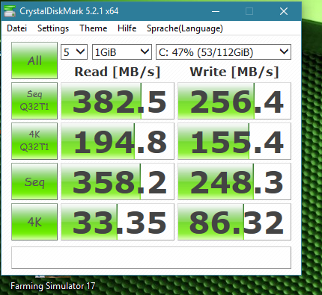Select the Farming Simulator 17 desktop shortcut label
This screenshot has height=295, width=322.
pyautogui.click(x=53, y=286)
